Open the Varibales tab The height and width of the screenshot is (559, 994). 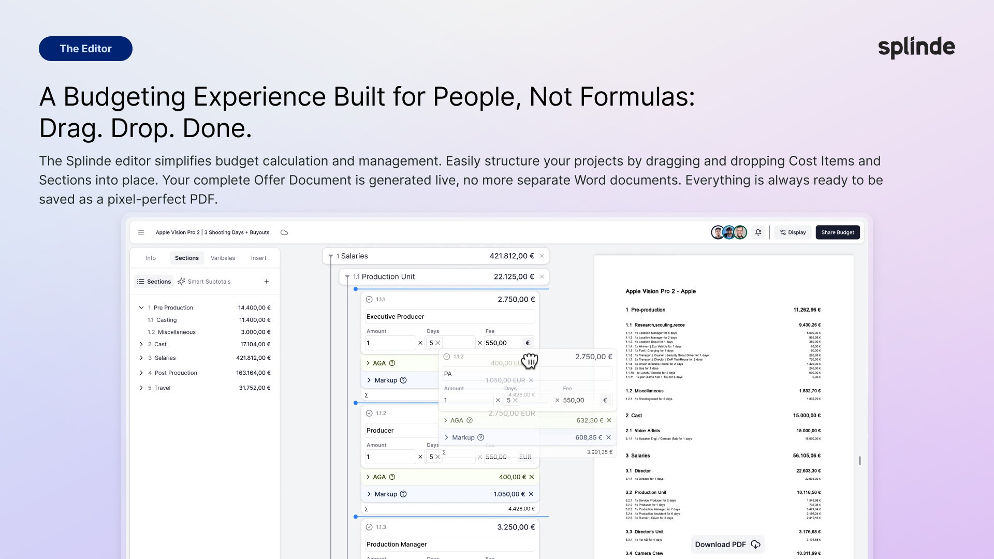click(x=223, y=258)
